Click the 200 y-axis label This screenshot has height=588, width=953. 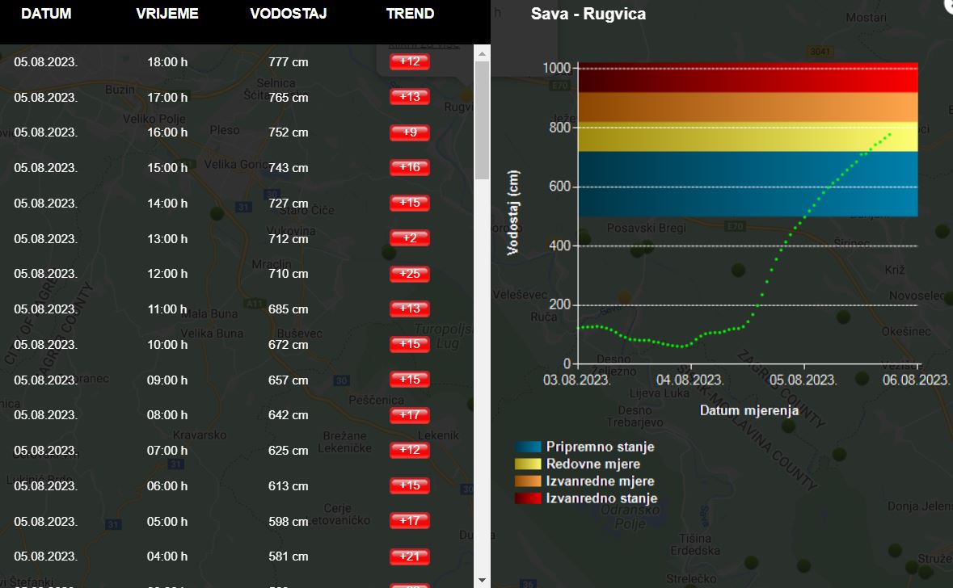pyautogui.click(x=560, y=305)
